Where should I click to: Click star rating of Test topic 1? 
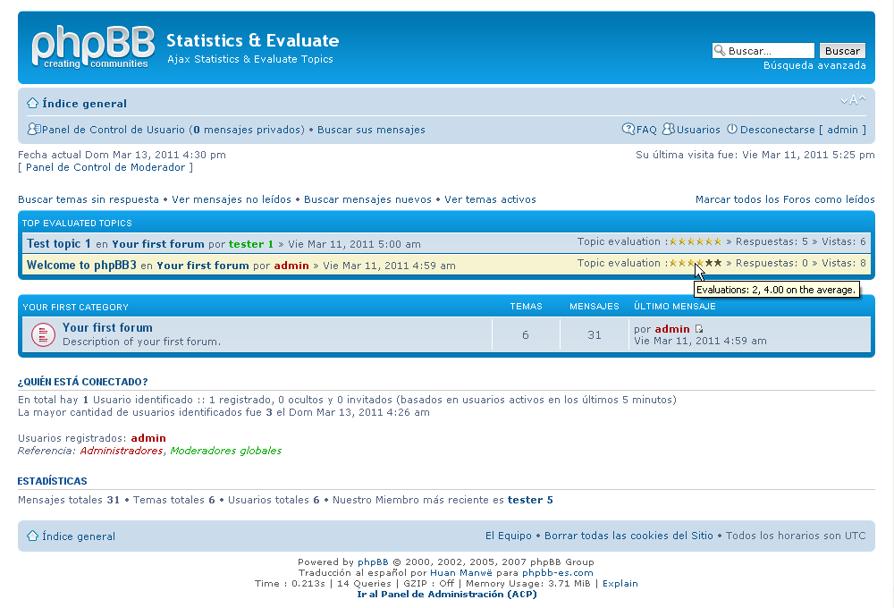tap(696, 241)
